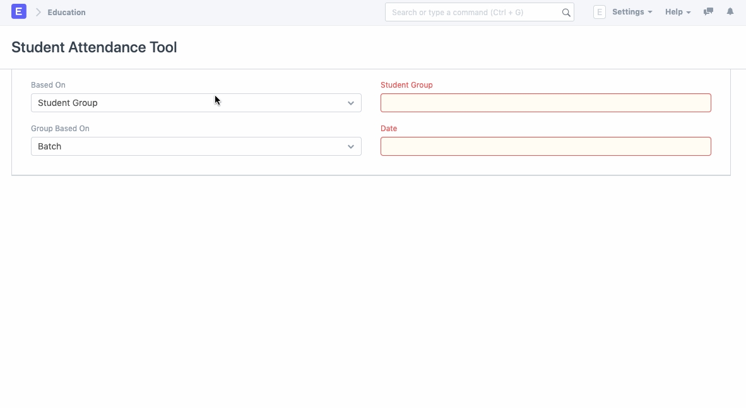Click the purple E home logo
Viewport: 746px width, 408px height.
pos(19,12)
